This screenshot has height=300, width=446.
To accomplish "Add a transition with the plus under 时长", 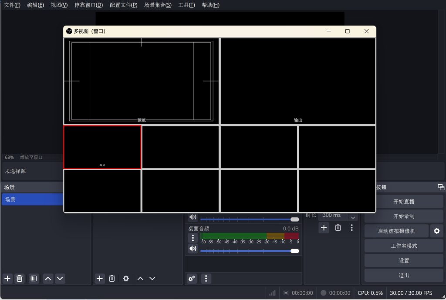I will (x=324, y=227).
